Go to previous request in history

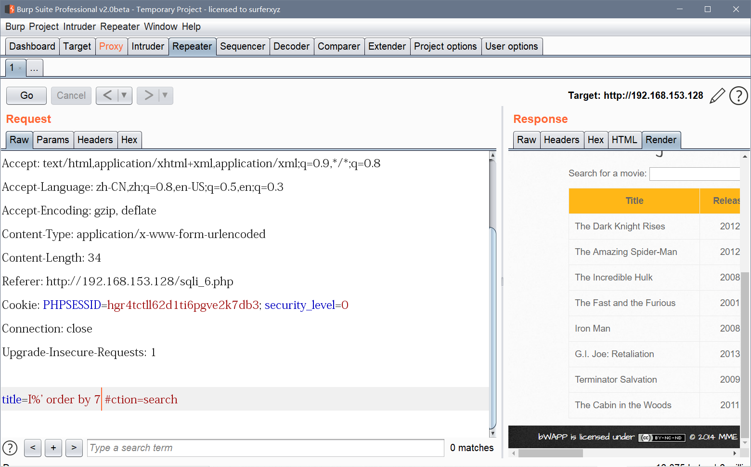pos(107,95)
